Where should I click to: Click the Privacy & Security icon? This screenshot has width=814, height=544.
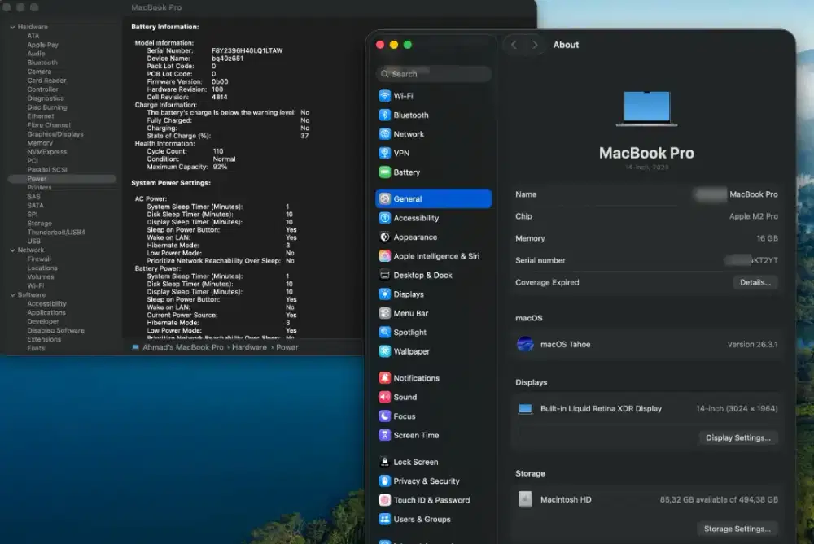[x=385, y=481]
